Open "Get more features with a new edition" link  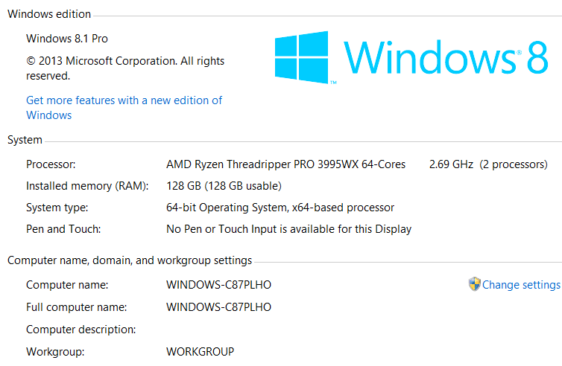[124, 108]
